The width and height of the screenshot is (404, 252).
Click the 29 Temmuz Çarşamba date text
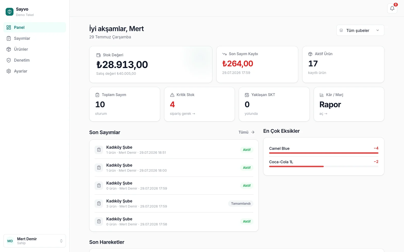[110, 37]
